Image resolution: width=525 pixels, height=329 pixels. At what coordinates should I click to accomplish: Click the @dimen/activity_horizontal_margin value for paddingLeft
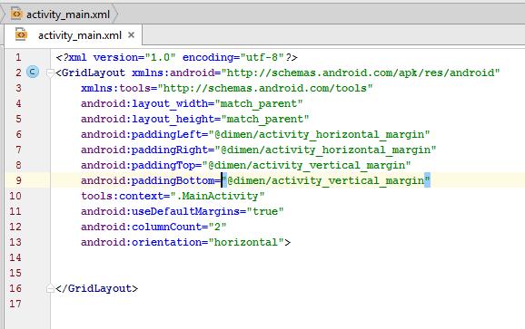(319, 134)
